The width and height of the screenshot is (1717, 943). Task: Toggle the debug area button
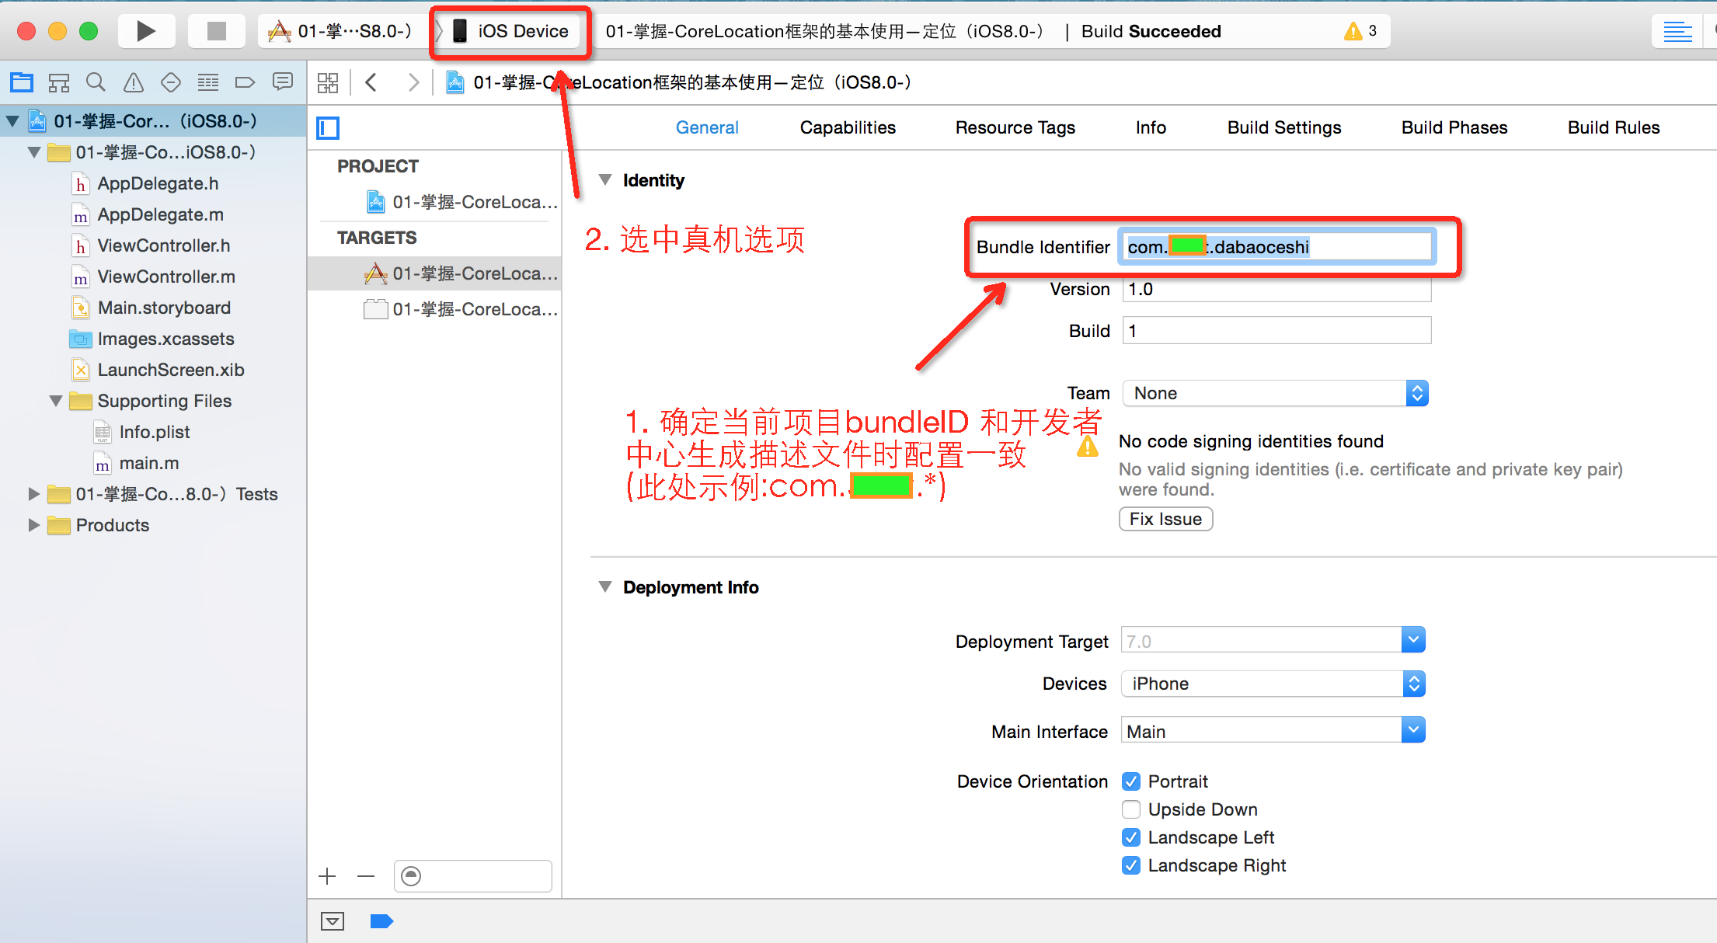[333, 921]
